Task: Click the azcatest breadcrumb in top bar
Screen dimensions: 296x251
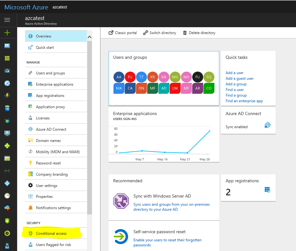Action: click(x=60, y=7)
